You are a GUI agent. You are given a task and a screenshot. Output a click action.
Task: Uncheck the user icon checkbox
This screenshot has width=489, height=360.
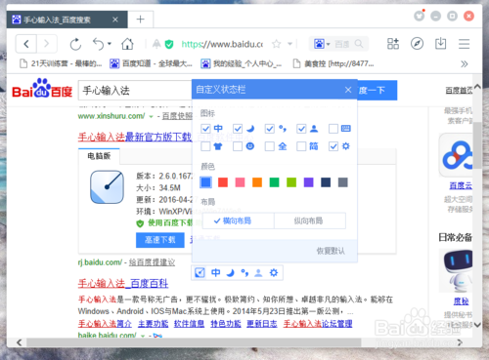pos(301,129)
